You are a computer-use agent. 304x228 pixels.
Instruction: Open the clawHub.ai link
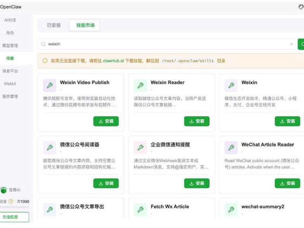pyautogui.click(x=113, y=61)
